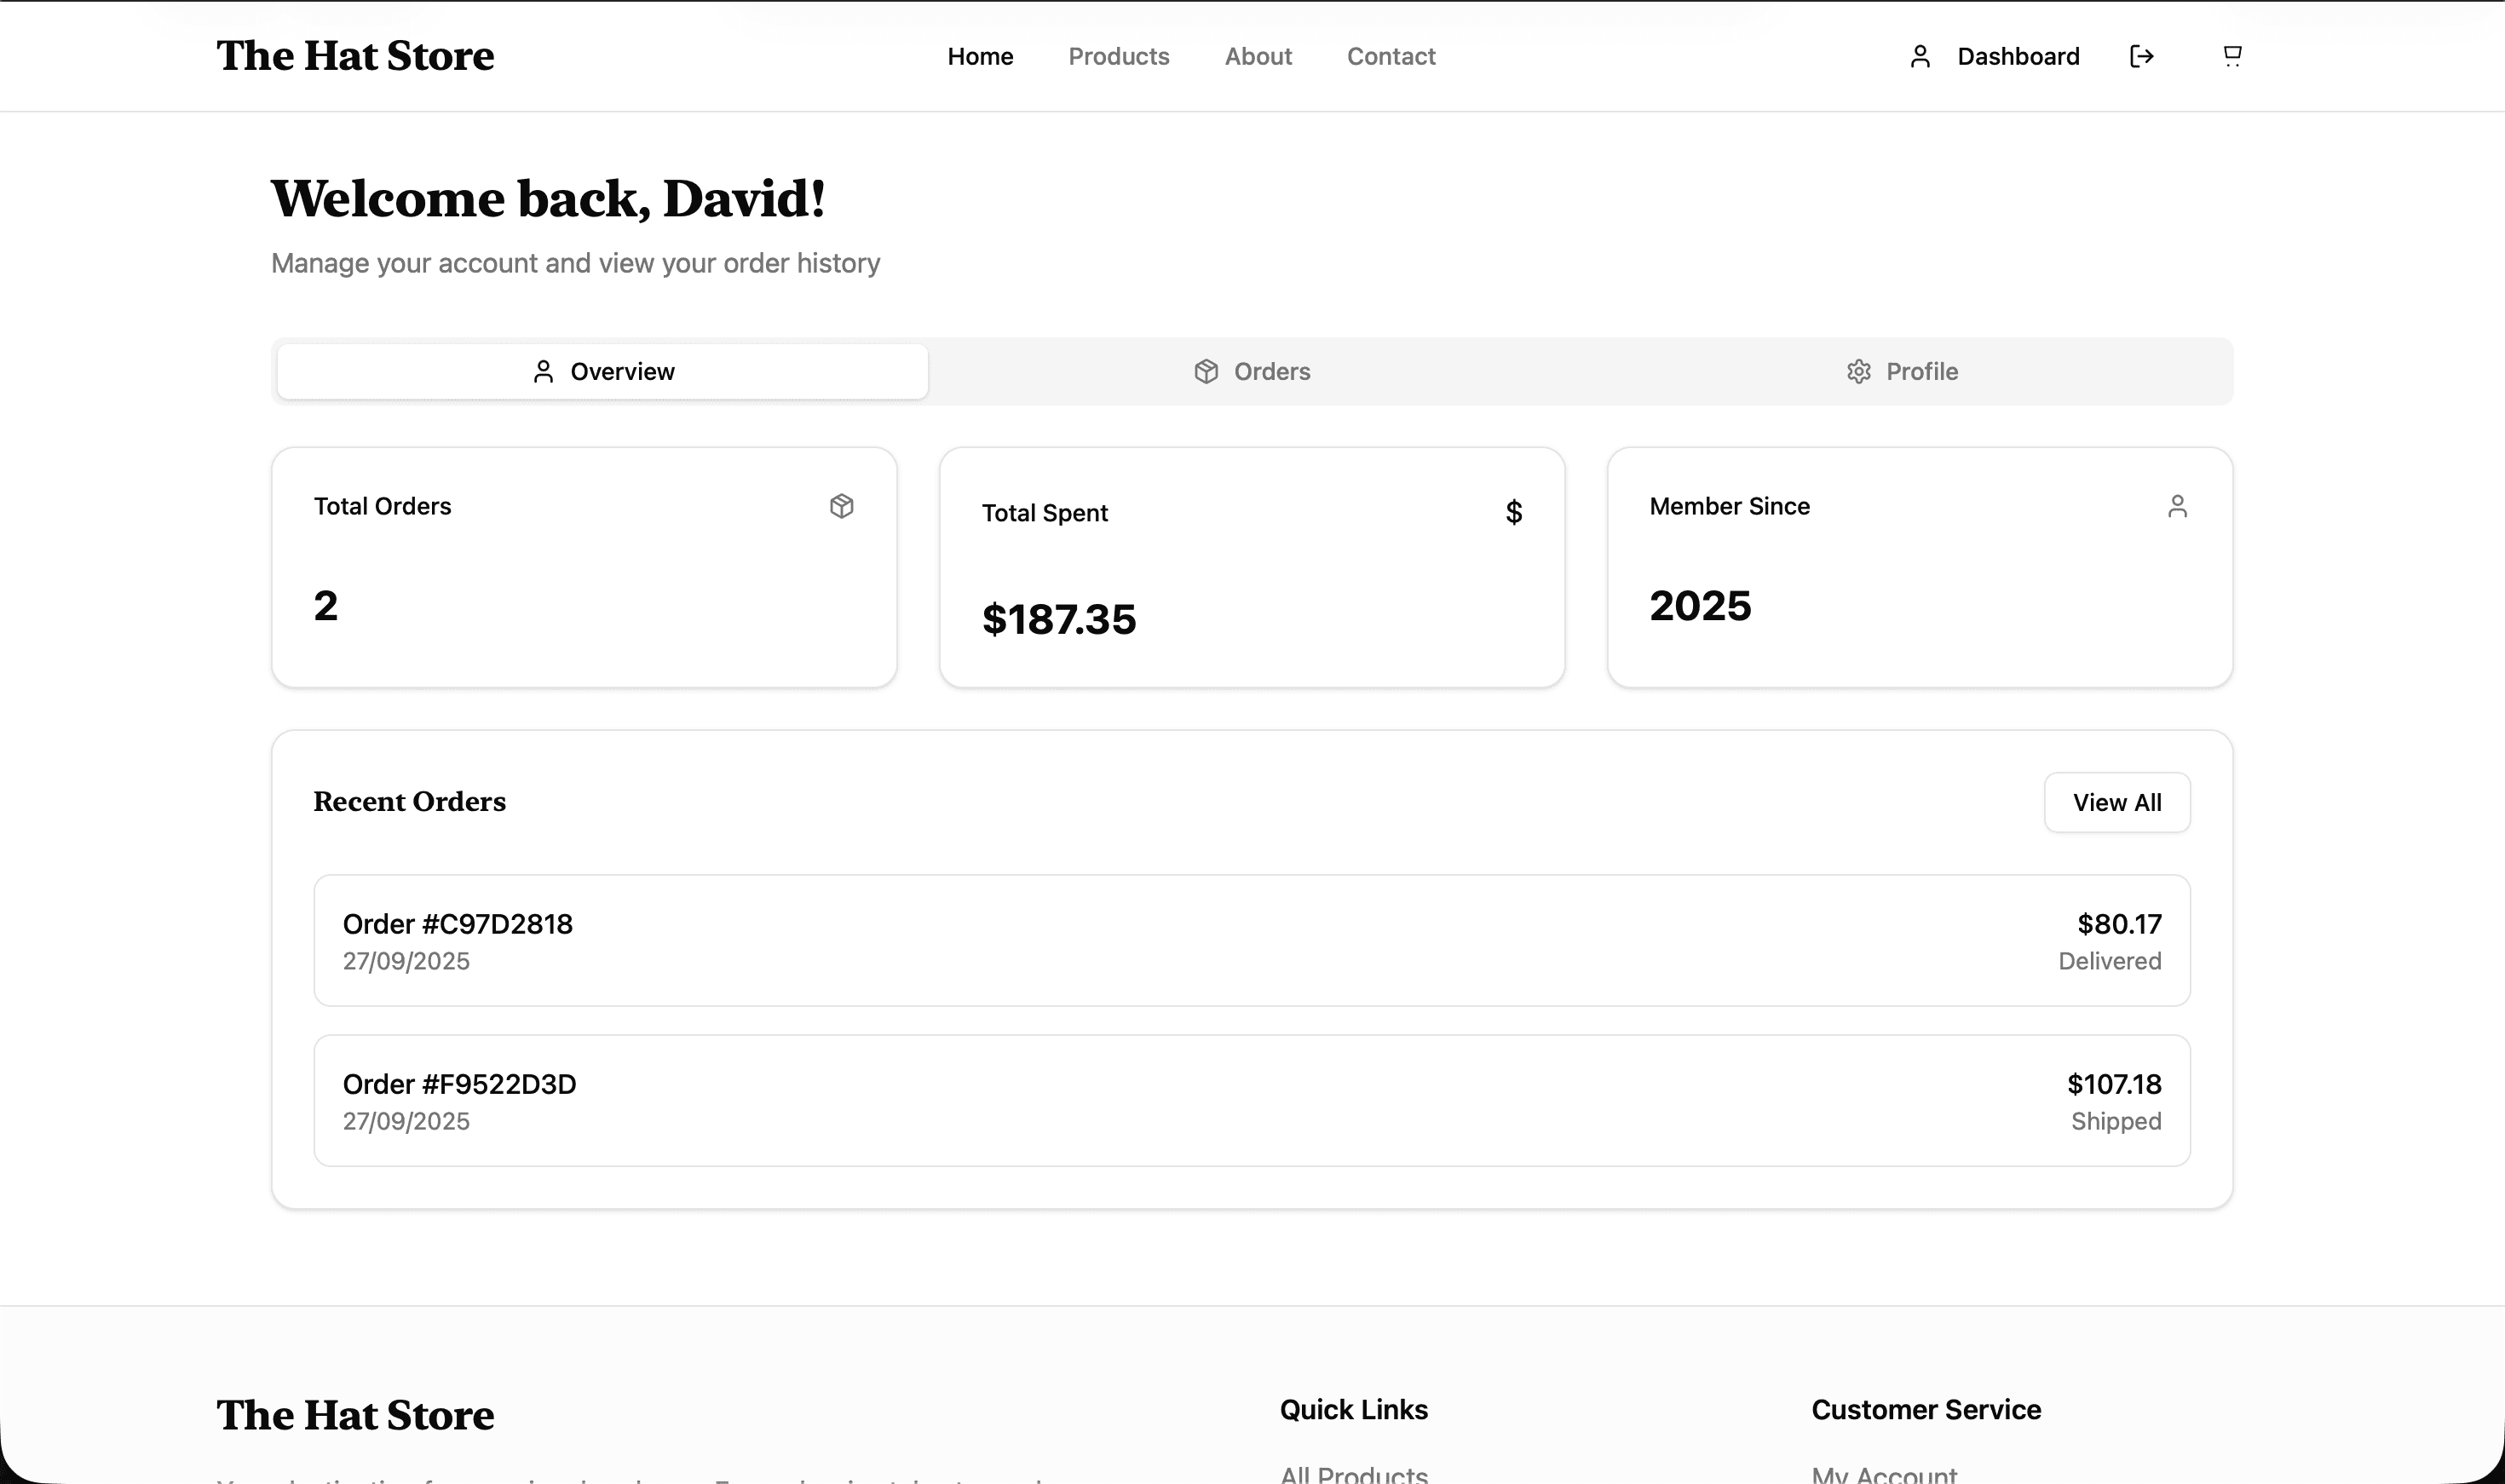Go to the Home nav link
This screenshot has height=1484, width=2505.
(980, 57)
